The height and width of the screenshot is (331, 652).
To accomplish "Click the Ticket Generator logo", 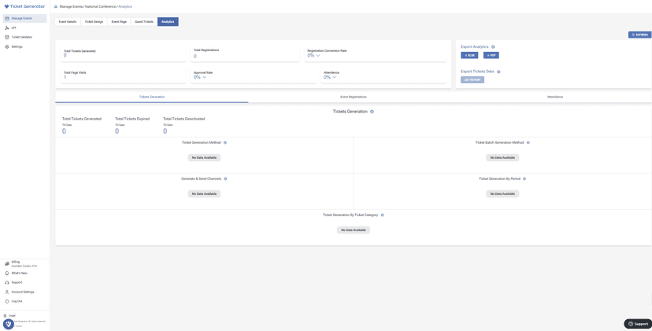I will tap(24, 6).
